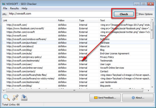
Task: Click External type cell for Facebook row
Action: pos(83,28)
